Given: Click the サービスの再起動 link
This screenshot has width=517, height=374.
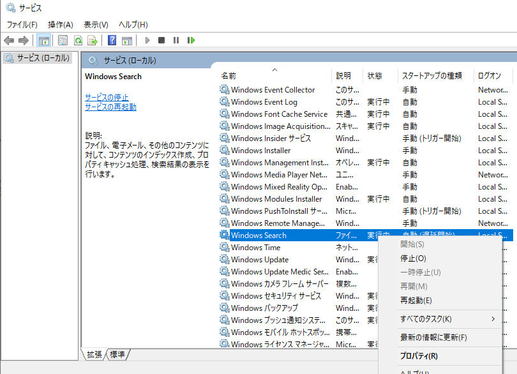Looking at the screenshot, I should point(110,107).
